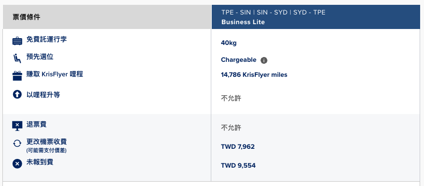This screenshot has height=186, width=424.
Task: Click the no-show fee X icon
Action: [17, 164]
